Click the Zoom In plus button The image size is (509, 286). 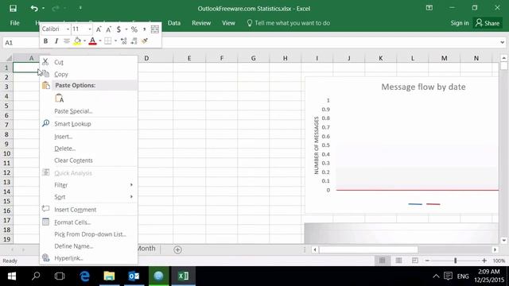(x=484, y=261)
